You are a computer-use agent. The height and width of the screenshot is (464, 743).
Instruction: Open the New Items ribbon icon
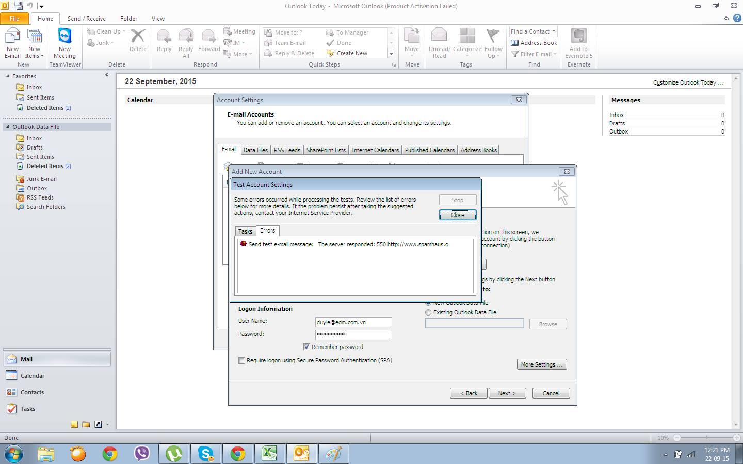coord(34,43)
